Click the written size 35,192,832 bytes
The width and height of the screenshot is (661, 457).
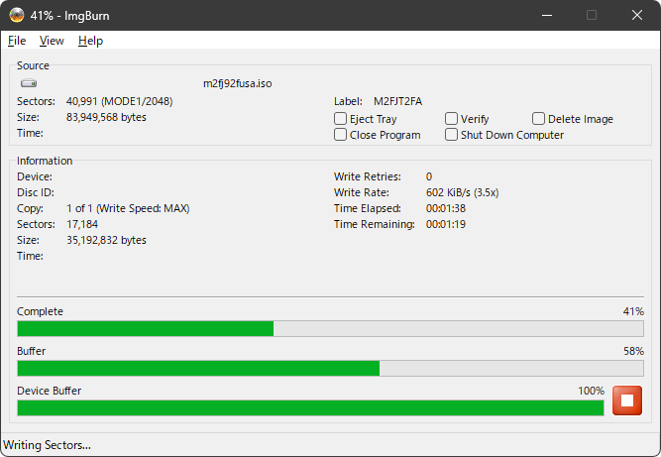click(x=106, y=240)
